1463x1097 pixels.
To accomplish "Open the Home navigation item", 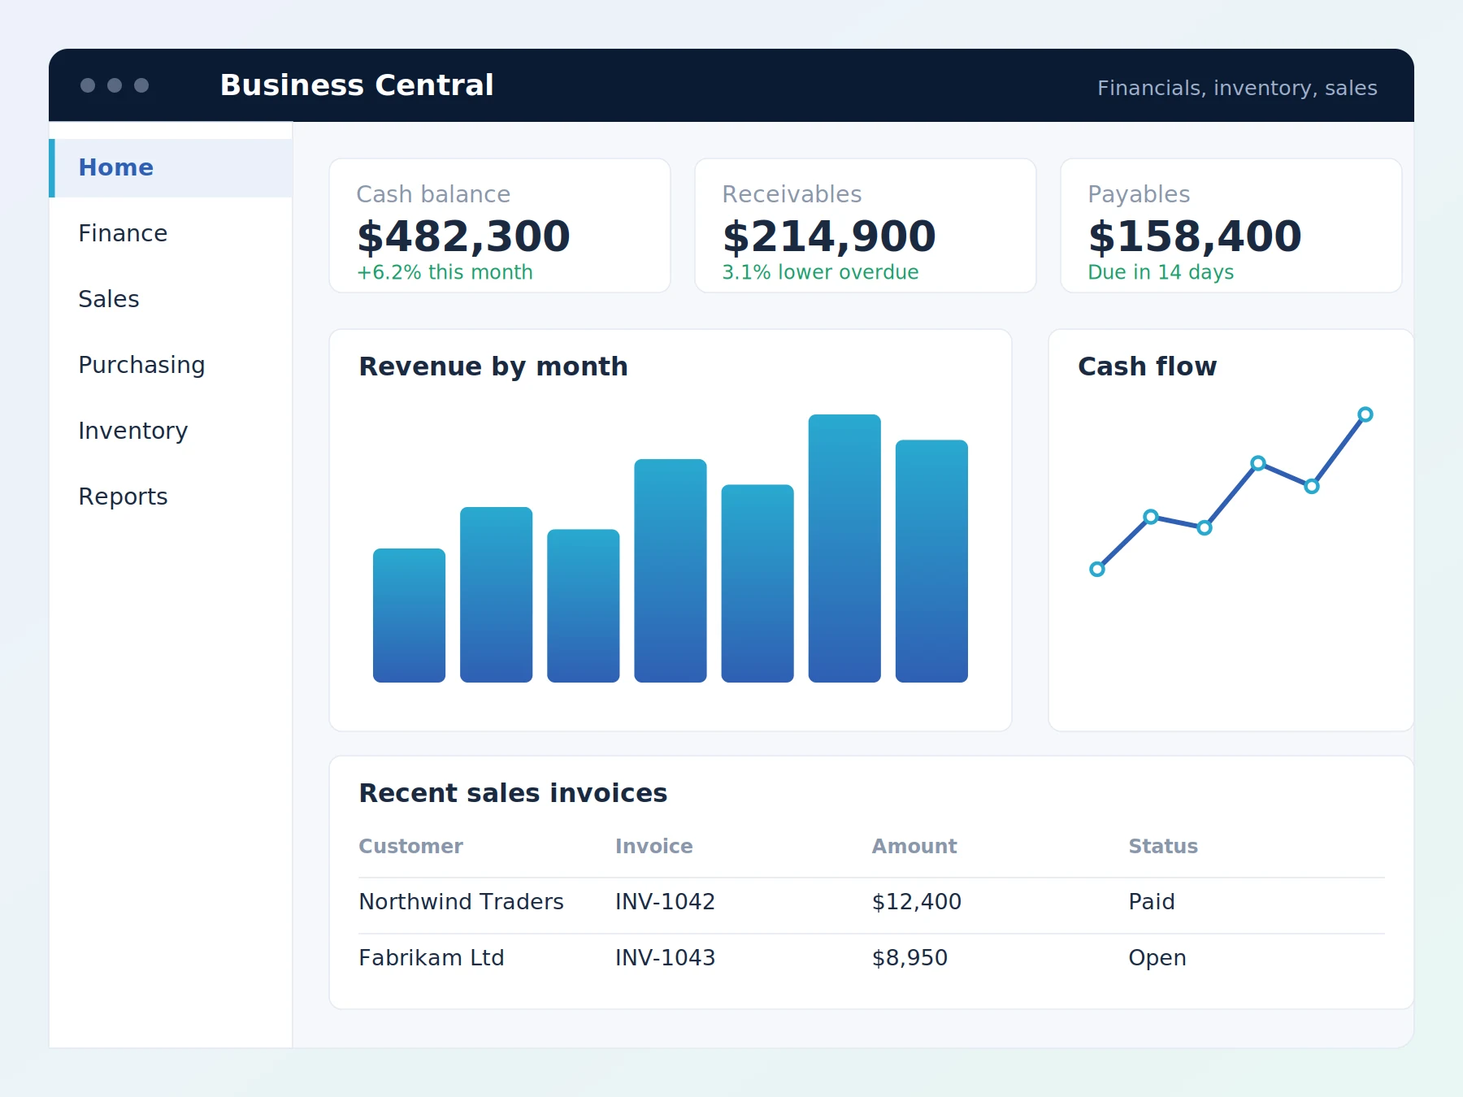I will 171,168.
